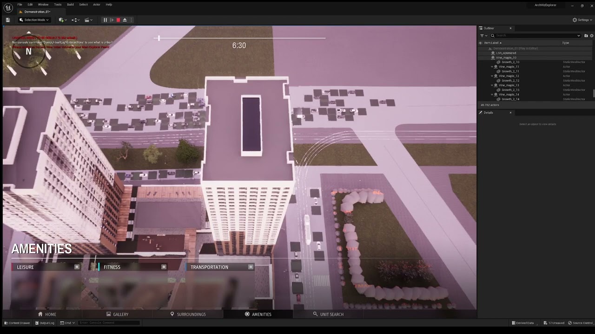Advance one frame with the step button
595x334 pixels.
click(112, 20)
